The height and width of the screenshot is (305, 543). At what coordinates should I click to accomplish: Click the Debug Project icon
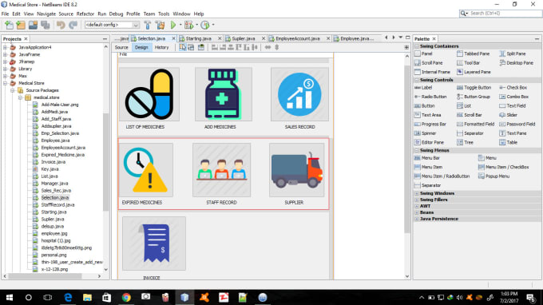188,25
